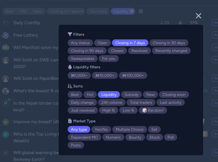Select Poll market type

pos(170,138)
